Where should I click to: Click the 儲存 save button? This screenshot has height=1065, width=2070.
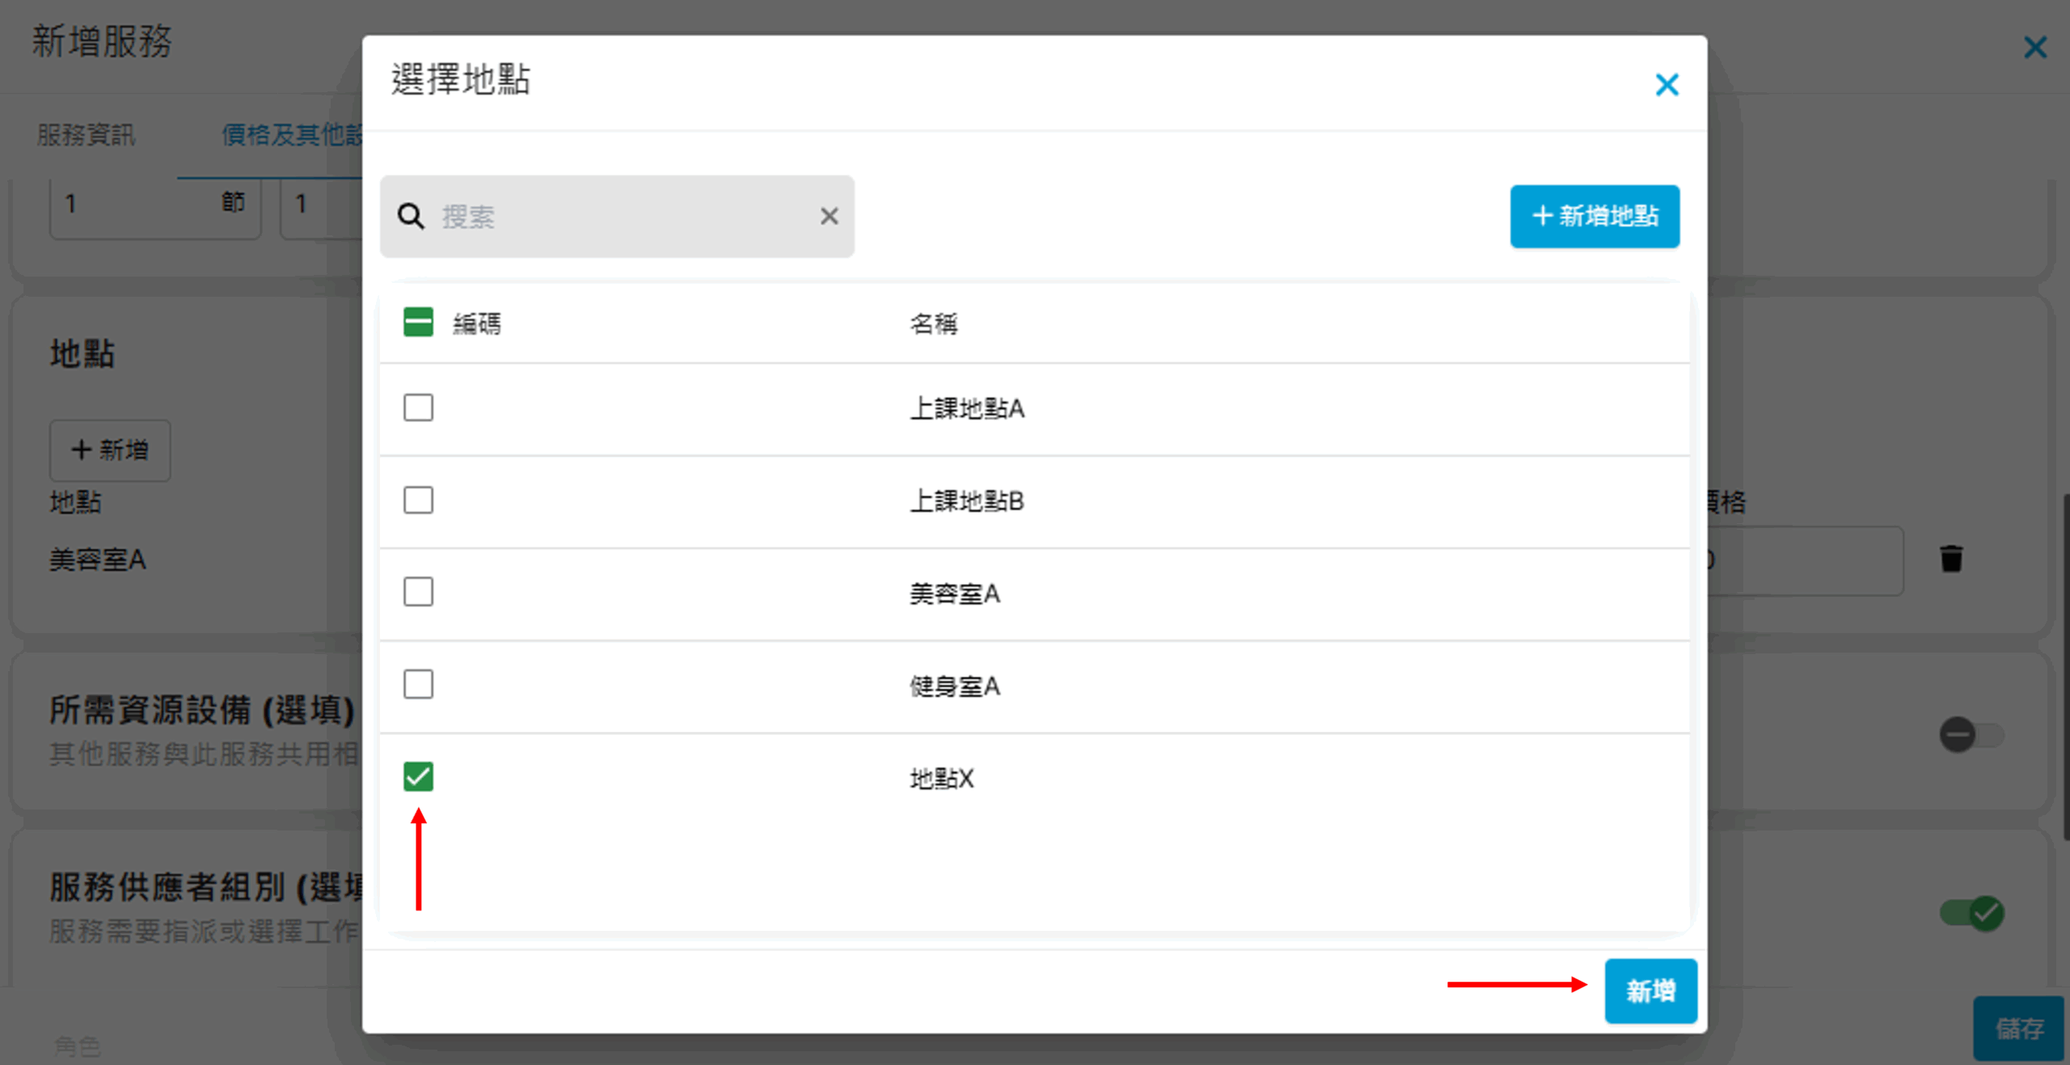(x=2018, y=1028)
